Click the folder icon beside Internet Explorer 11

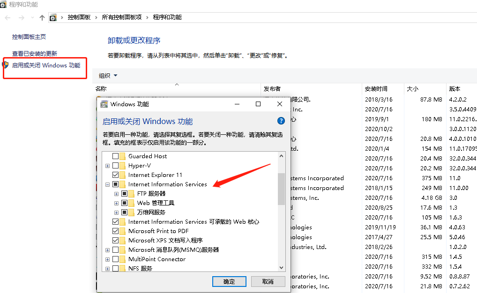pyautogui.click(x=123, y=175)
